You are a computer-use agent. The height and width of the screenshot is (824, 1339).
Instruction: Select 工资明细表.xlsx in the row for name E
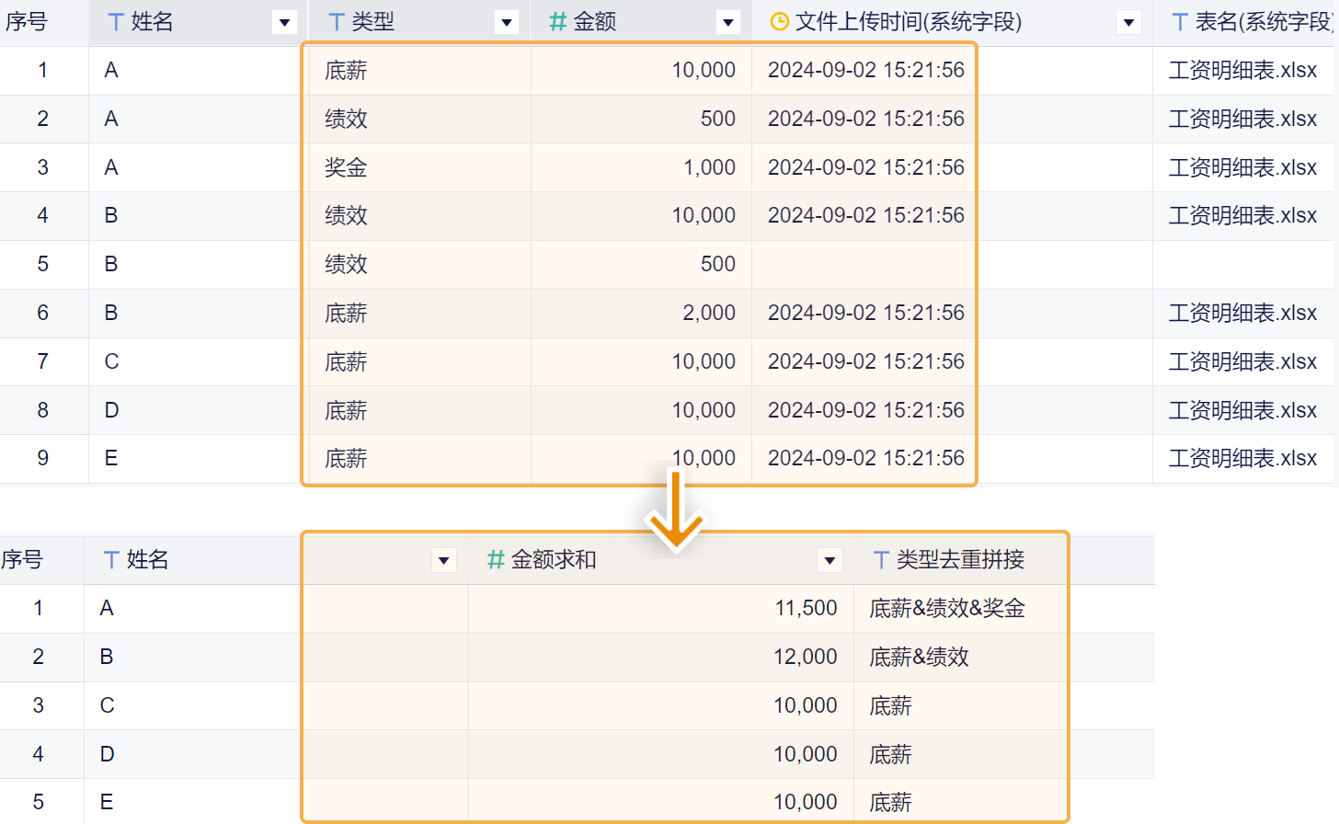point(1242,458)
